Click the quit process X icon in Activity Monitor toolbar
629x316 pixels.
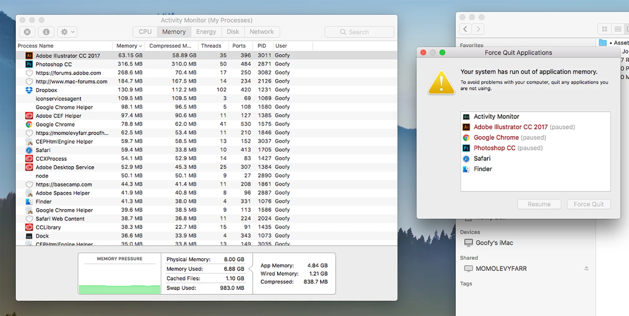pyautogui.click(x=27, y=32)
